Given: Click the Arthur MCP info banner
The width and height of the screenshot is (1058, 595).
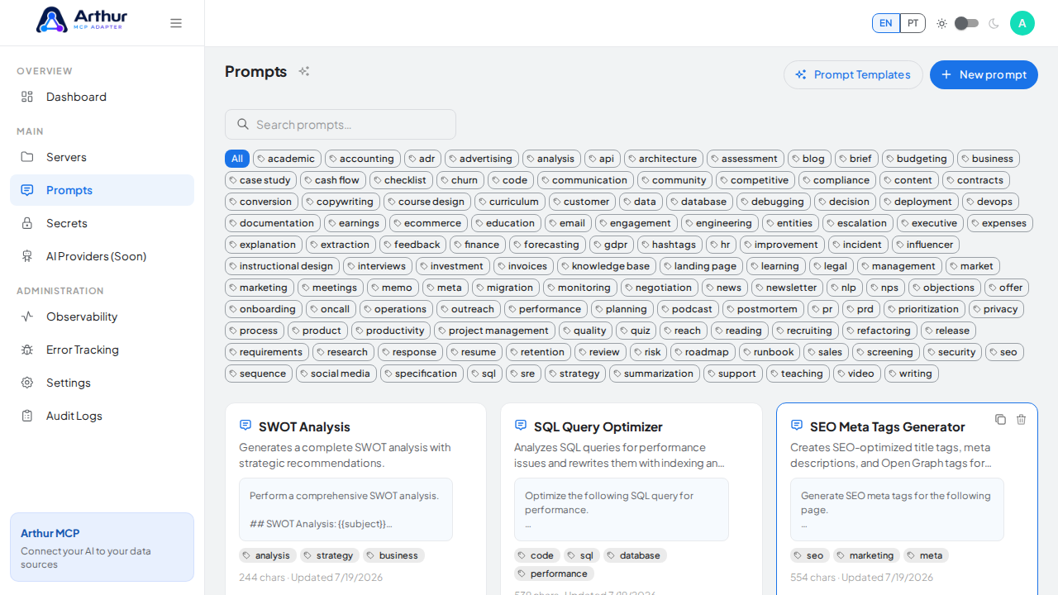Looking at the screenshot, I should (x=102, y=547).
